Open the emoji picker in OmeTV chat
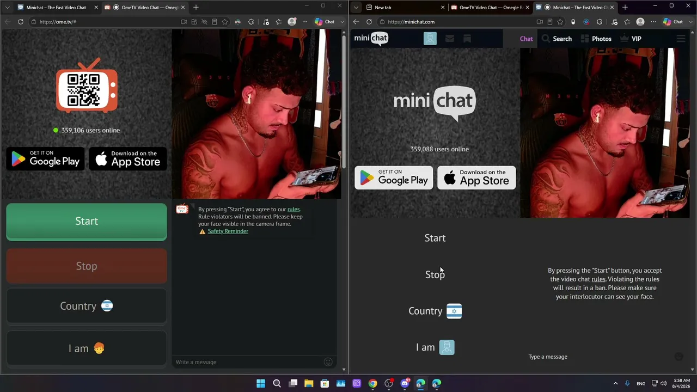The image size is (697, 392). [328, 362]
